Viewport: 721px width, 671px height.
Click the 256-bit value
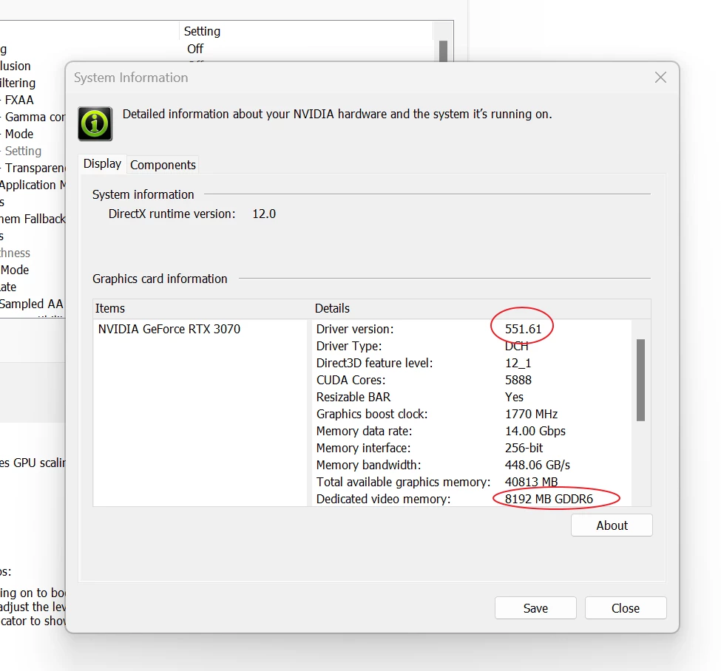pyautogui.click(x=524, y=448)
